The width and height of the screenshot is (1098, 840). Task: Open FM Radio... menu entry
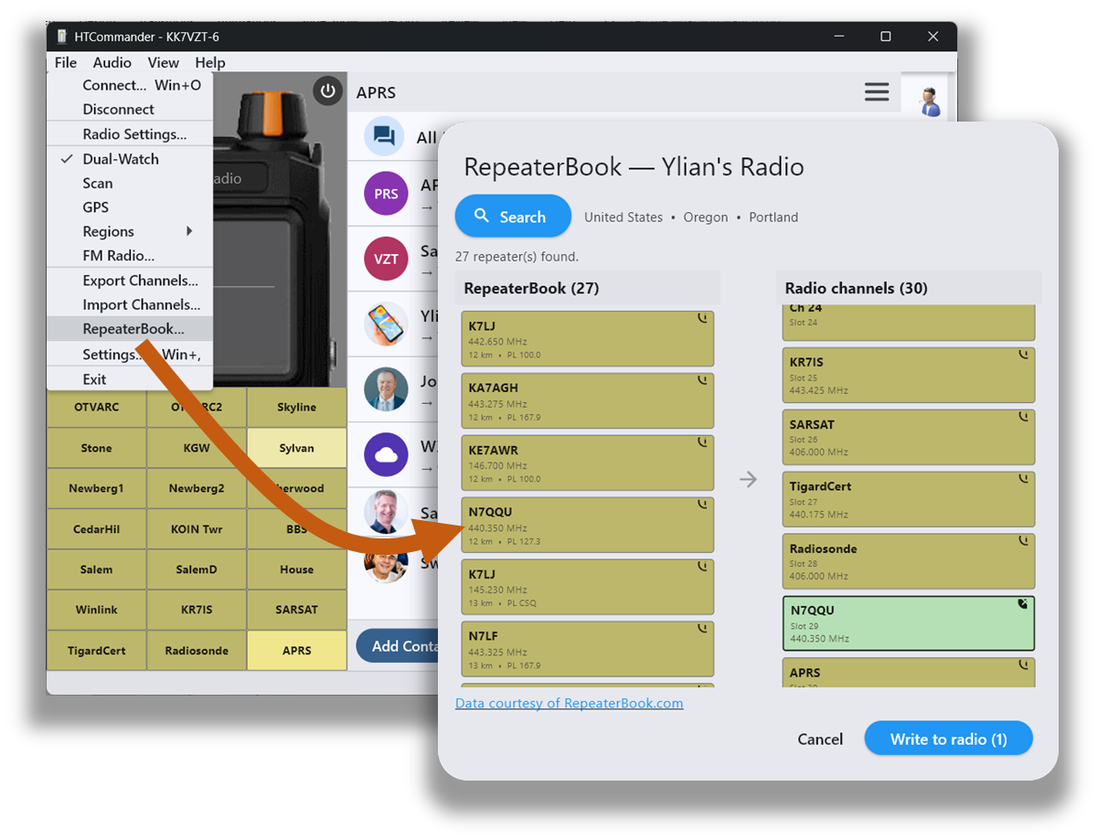click(130, 255)
